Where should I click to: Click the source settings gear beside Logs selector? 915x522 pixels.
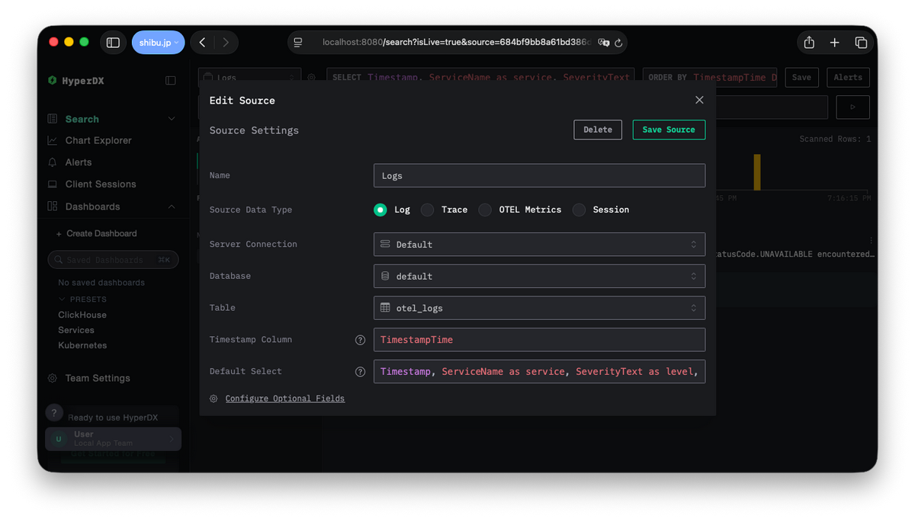click(311, 78)
